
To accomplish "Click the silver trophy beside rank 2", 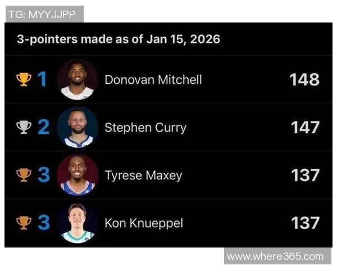I will (23, 127).
